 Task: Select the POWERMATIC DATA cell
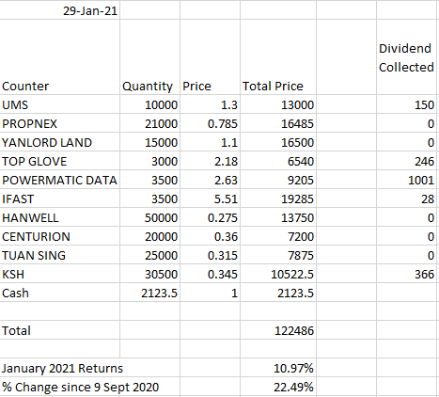pyautogui.click(x=59, y=180)
